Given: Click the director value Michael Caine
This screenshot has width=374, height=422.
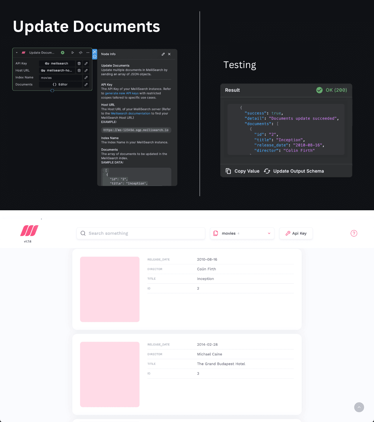Looking at the screenshot, I should point(209,354).
